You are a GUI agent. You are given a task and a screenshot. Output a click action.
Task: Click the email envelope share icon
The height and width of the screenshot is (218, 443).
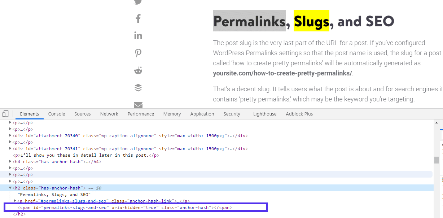138,105
